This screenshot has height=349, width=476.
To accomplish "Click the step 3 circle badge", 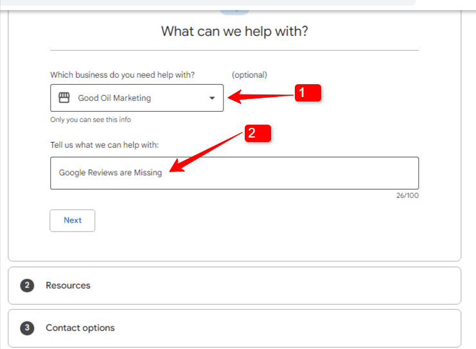I will tap(27, 328).
